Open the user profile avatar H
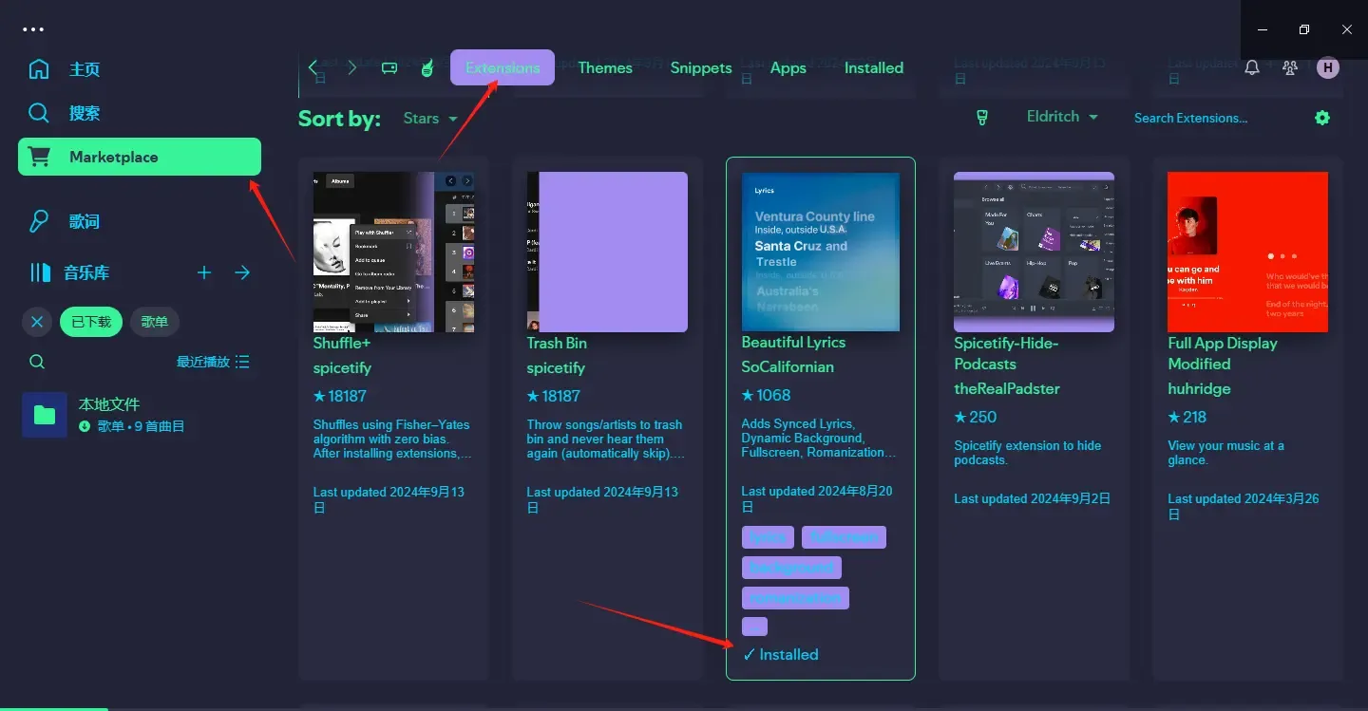Screen dimensions: 1368x711 [x=1328, y=67]
